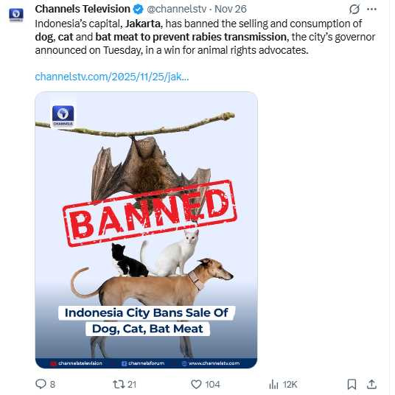Like the post with heart icon
Viewport: 395px width, 395px height.
(x=196, y=384)
